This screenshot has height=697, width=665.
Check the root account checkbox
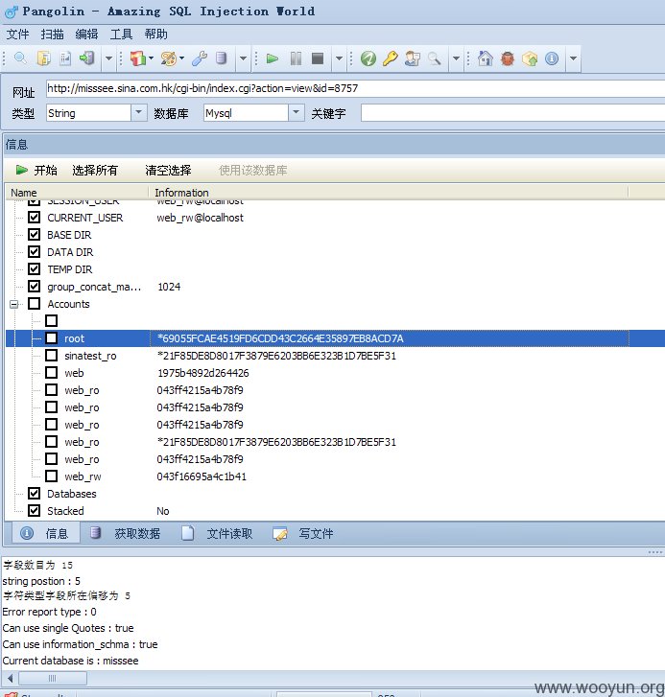(x=51, y=337)
